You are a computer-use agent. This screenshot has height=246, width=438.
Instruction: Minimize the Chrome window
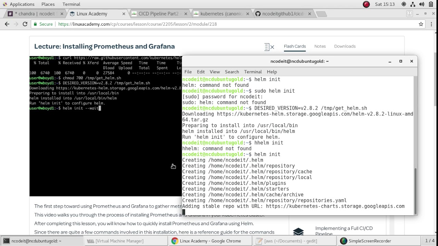417,14
